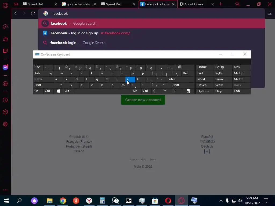Open Windows Start menu
275x206 pixels.
[x=6, y=201]
